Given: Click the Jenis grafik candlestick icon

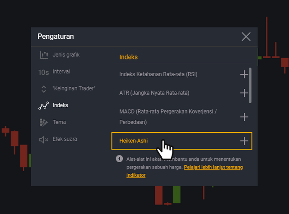Looking at the screenshot, I should (44, 55).
